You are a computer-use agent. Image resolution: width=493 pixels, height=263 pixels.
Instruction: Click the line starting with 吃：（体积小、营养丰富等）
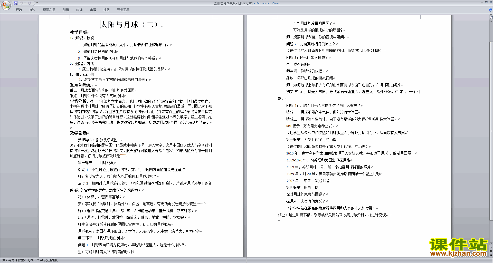click(x=100, y=197)
